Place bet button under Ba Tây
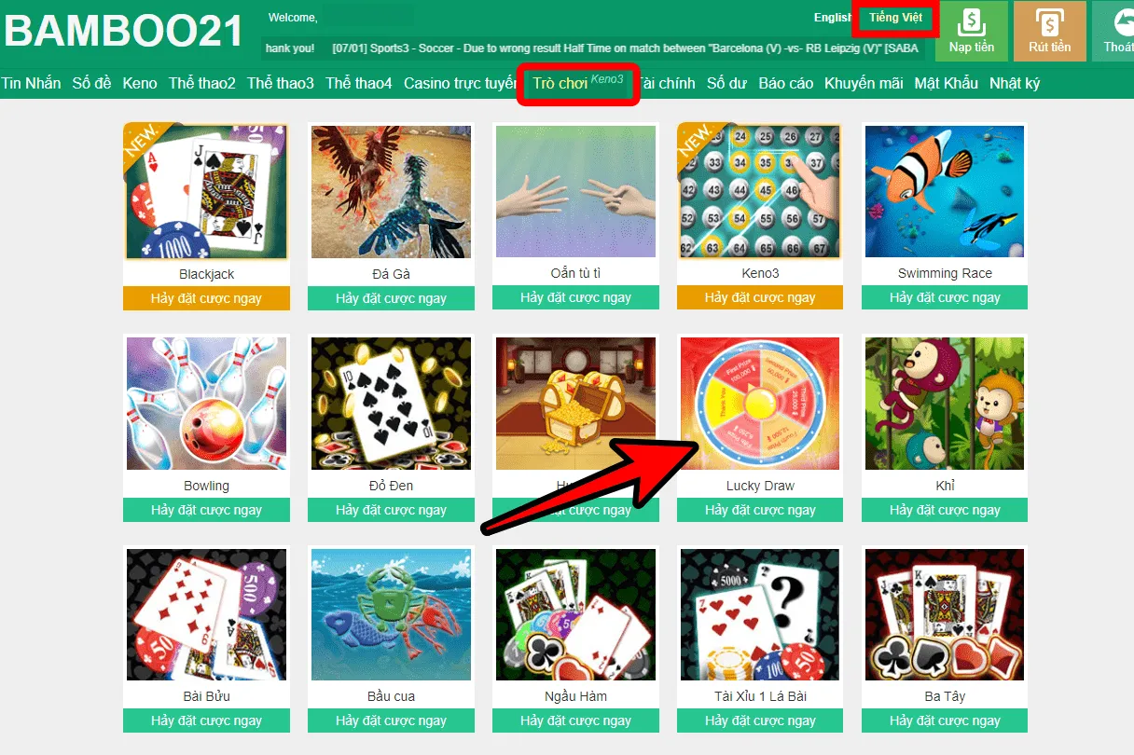This screenshot has width=1134, height=755. (945, 721)
